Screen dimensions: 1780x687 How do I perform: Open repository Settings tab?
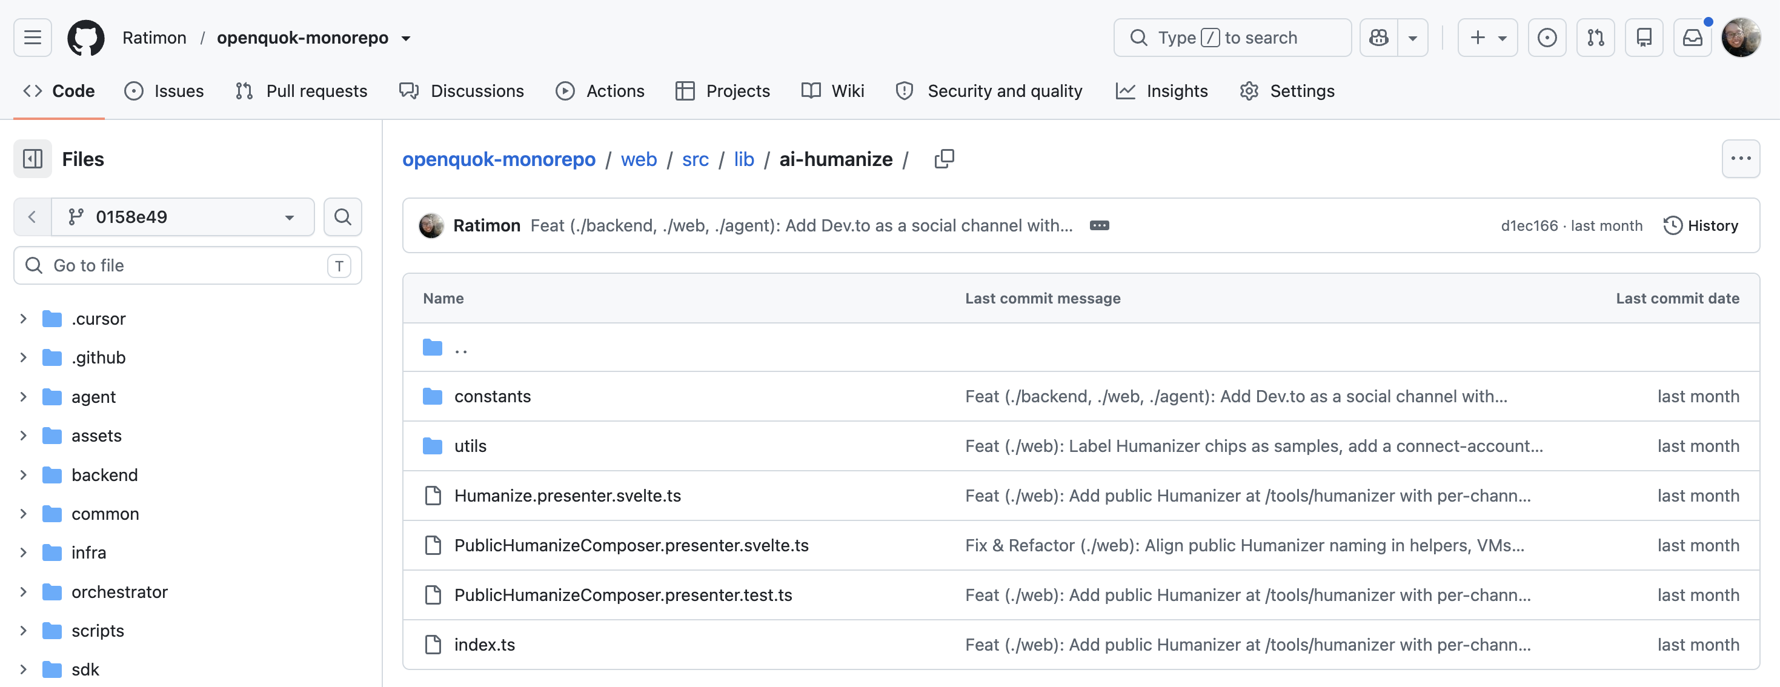point(1287,91)
